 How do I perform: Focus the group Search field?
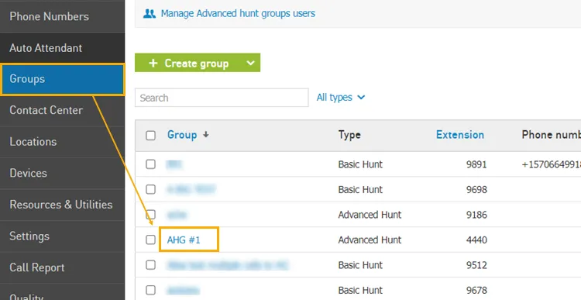(x=222, y=98)
